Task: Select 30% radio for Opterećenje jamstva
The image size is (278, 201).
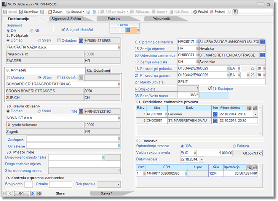Action: 182,146
